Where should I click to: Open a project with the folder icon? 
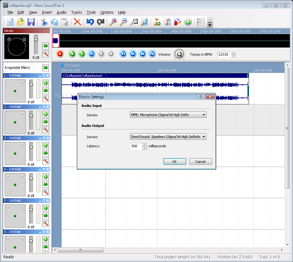(21, 22)
